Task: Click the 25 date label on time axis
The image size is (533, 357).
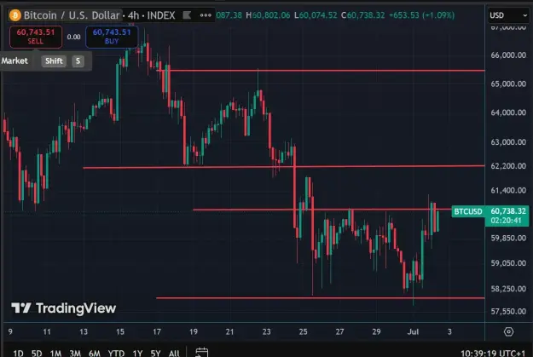Action: coord(303,331)
